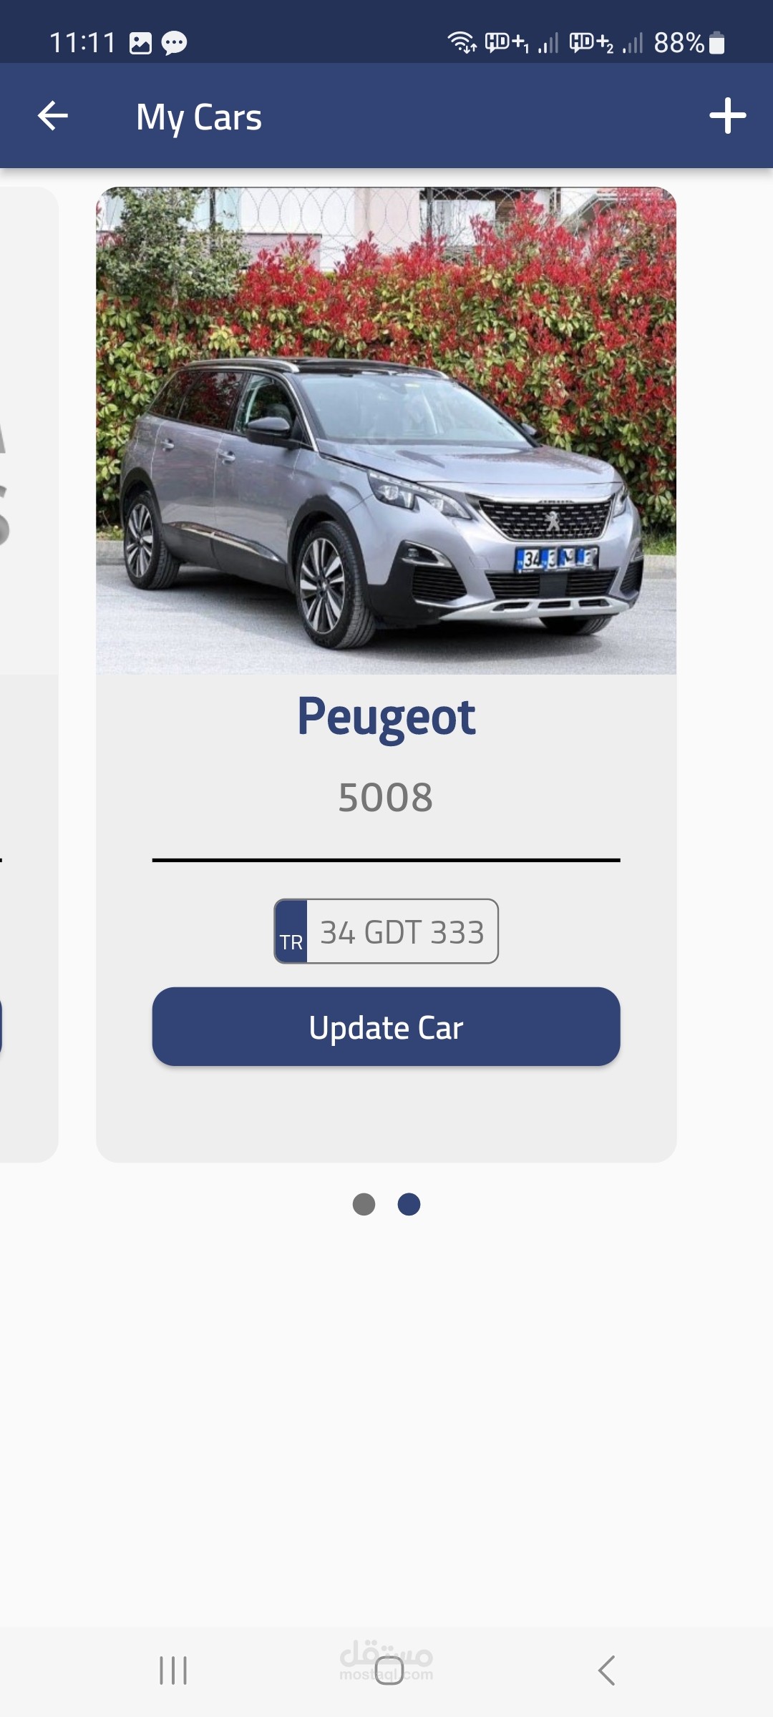Tap the back arrow in header
Image resolution: width=773 pixels, height=1717 pixels.
click(52, 116)
